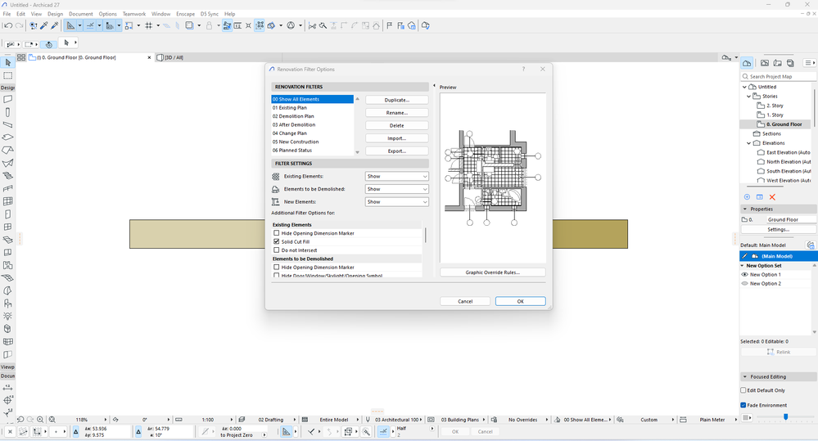Toggle the Fade Environment checkbox
This screenshot has height=441, width=818.
click(743, 405)
